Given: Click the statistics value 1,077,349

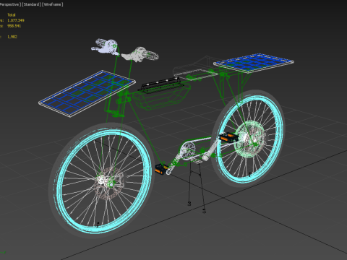Looking at the screenshot, I should click(16, 20).
